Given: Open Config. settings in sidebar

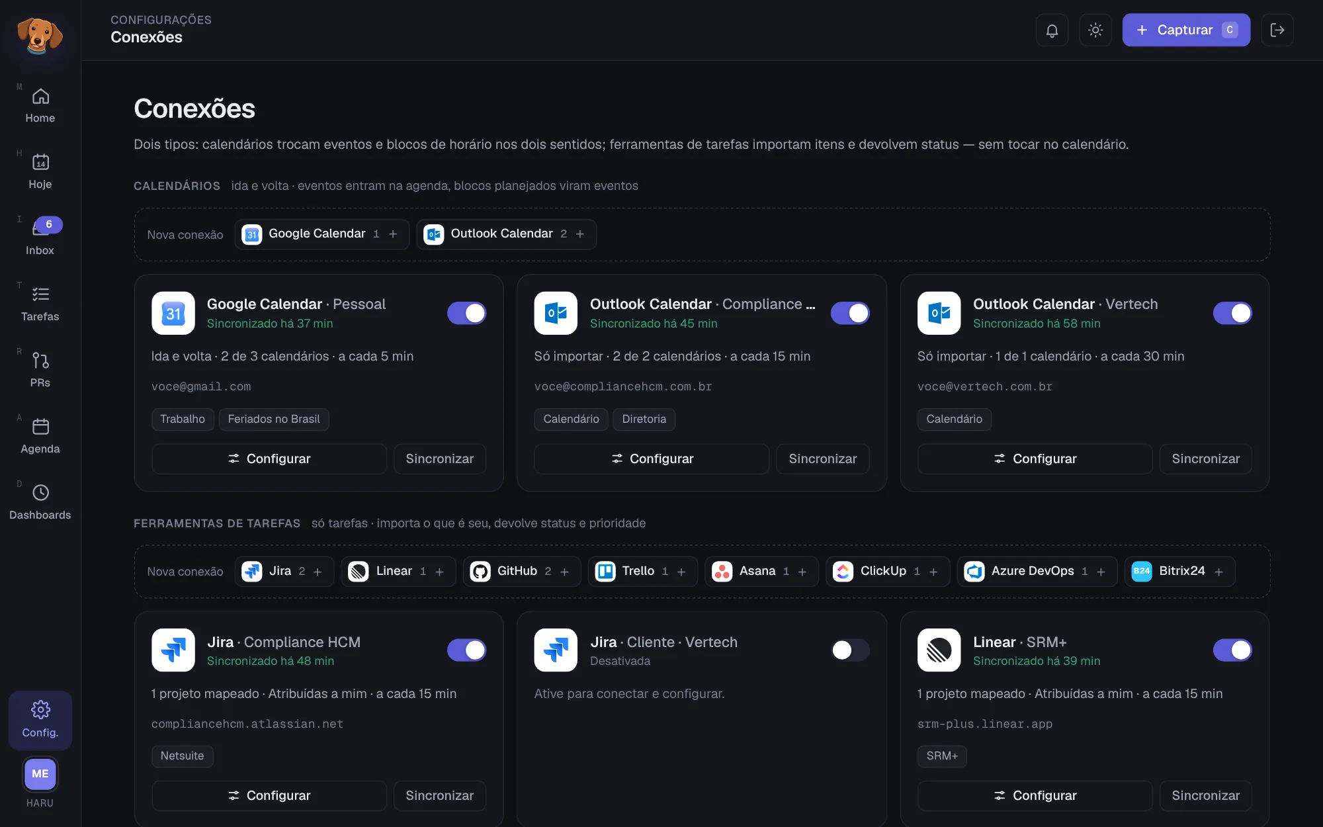Looking at the screenshot, I should coord(40,720).
